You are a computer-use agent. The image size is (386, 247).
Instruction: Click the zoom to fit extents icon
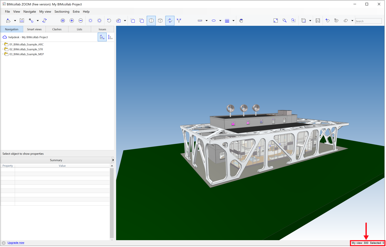[x=276, y=21]
